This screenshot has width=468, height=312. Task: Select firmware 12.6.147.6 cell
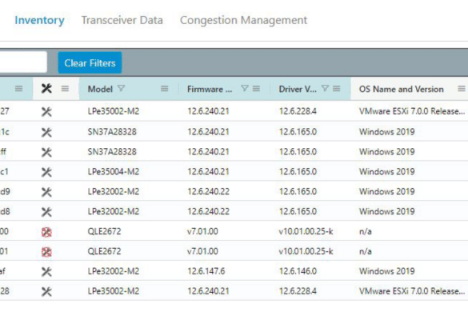206,271
